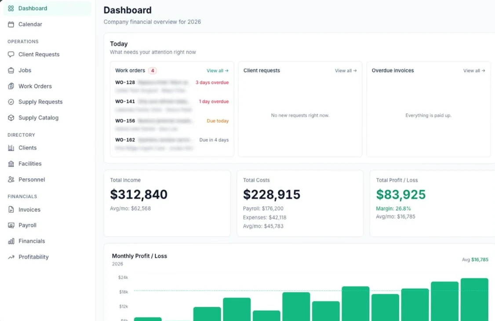Click the Supply Catalog box icon
The width and height of the screenshot is (495, 321).
(x=11, y=118)
